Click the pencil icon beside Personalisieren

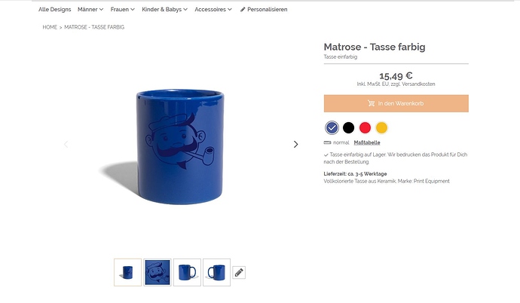click(x=243, y=10)
